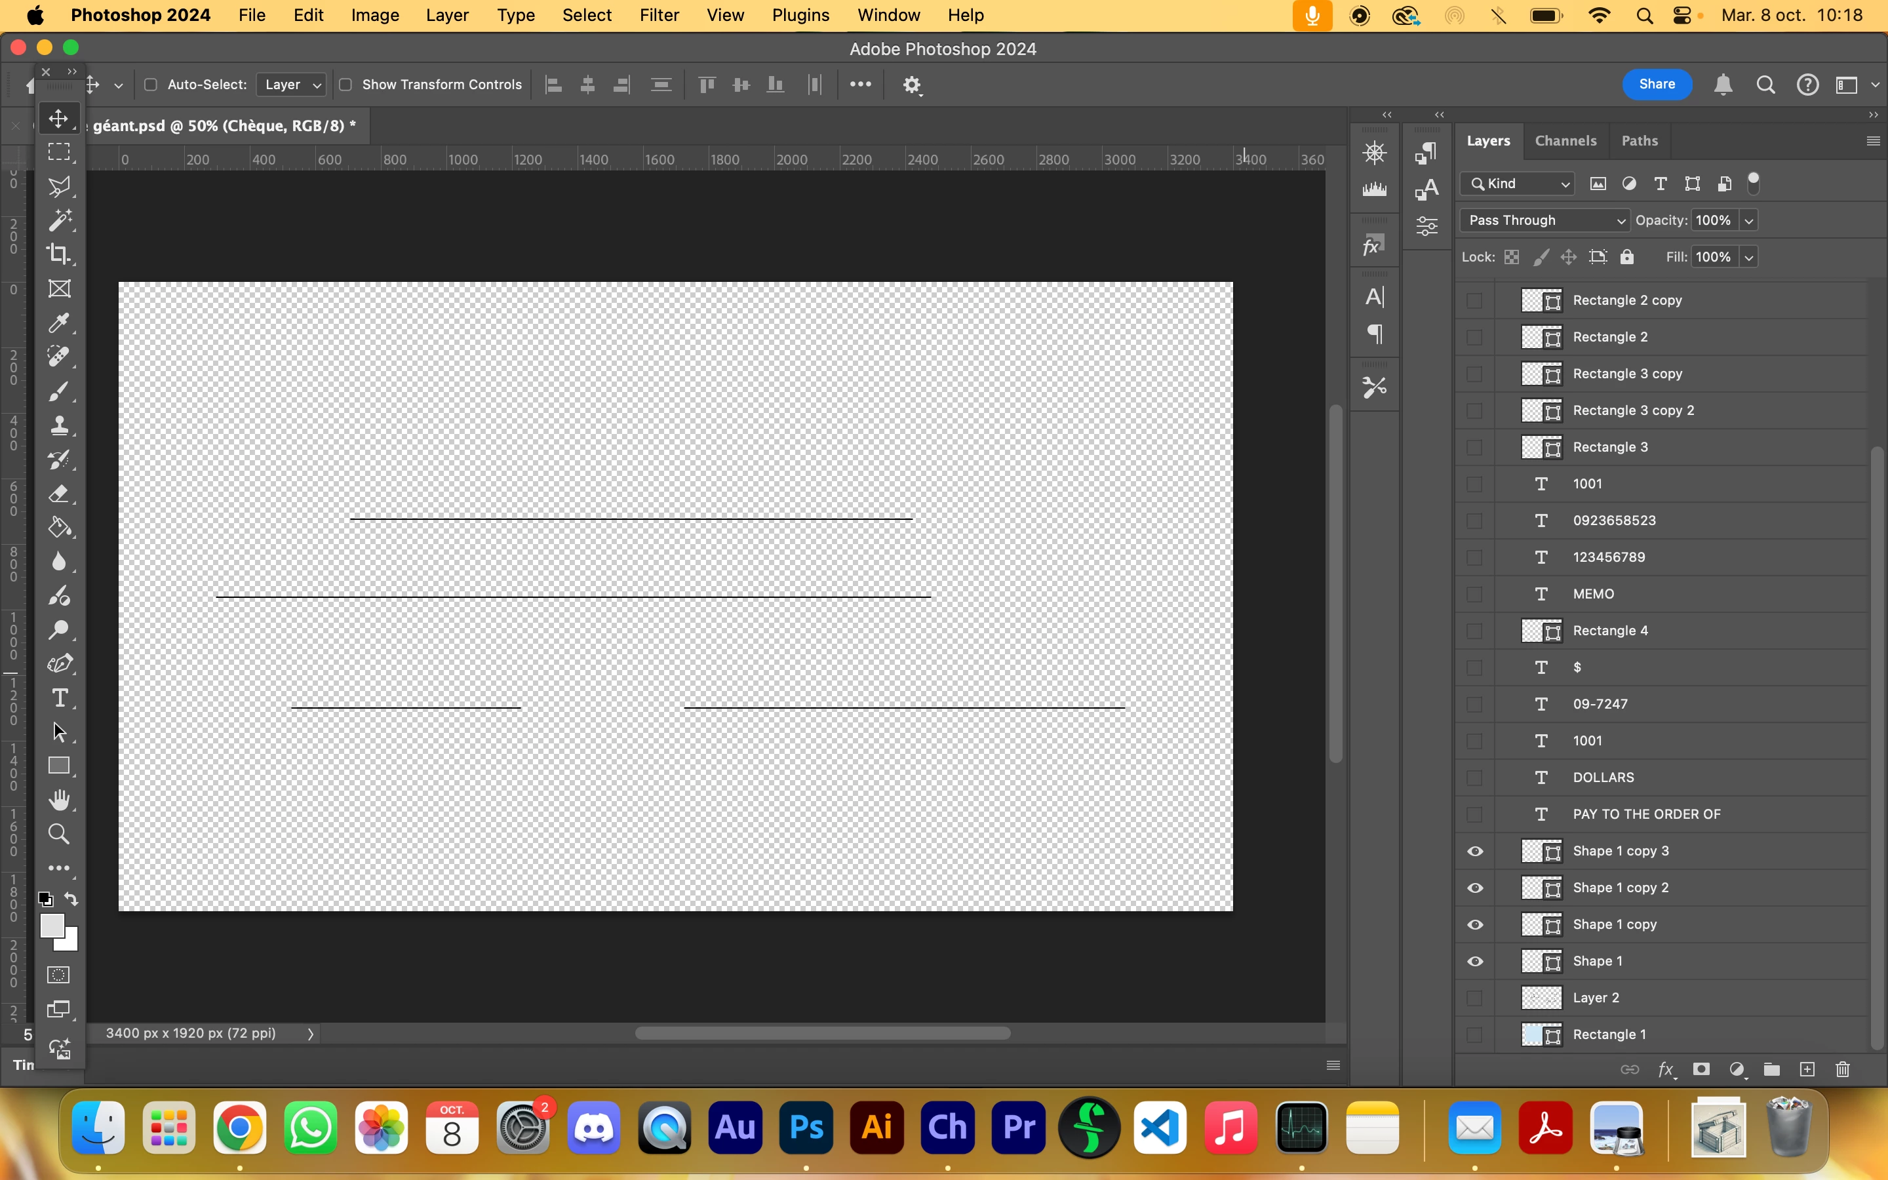Hide the Shape 1 copy 3 layer

click(1474, 851)
